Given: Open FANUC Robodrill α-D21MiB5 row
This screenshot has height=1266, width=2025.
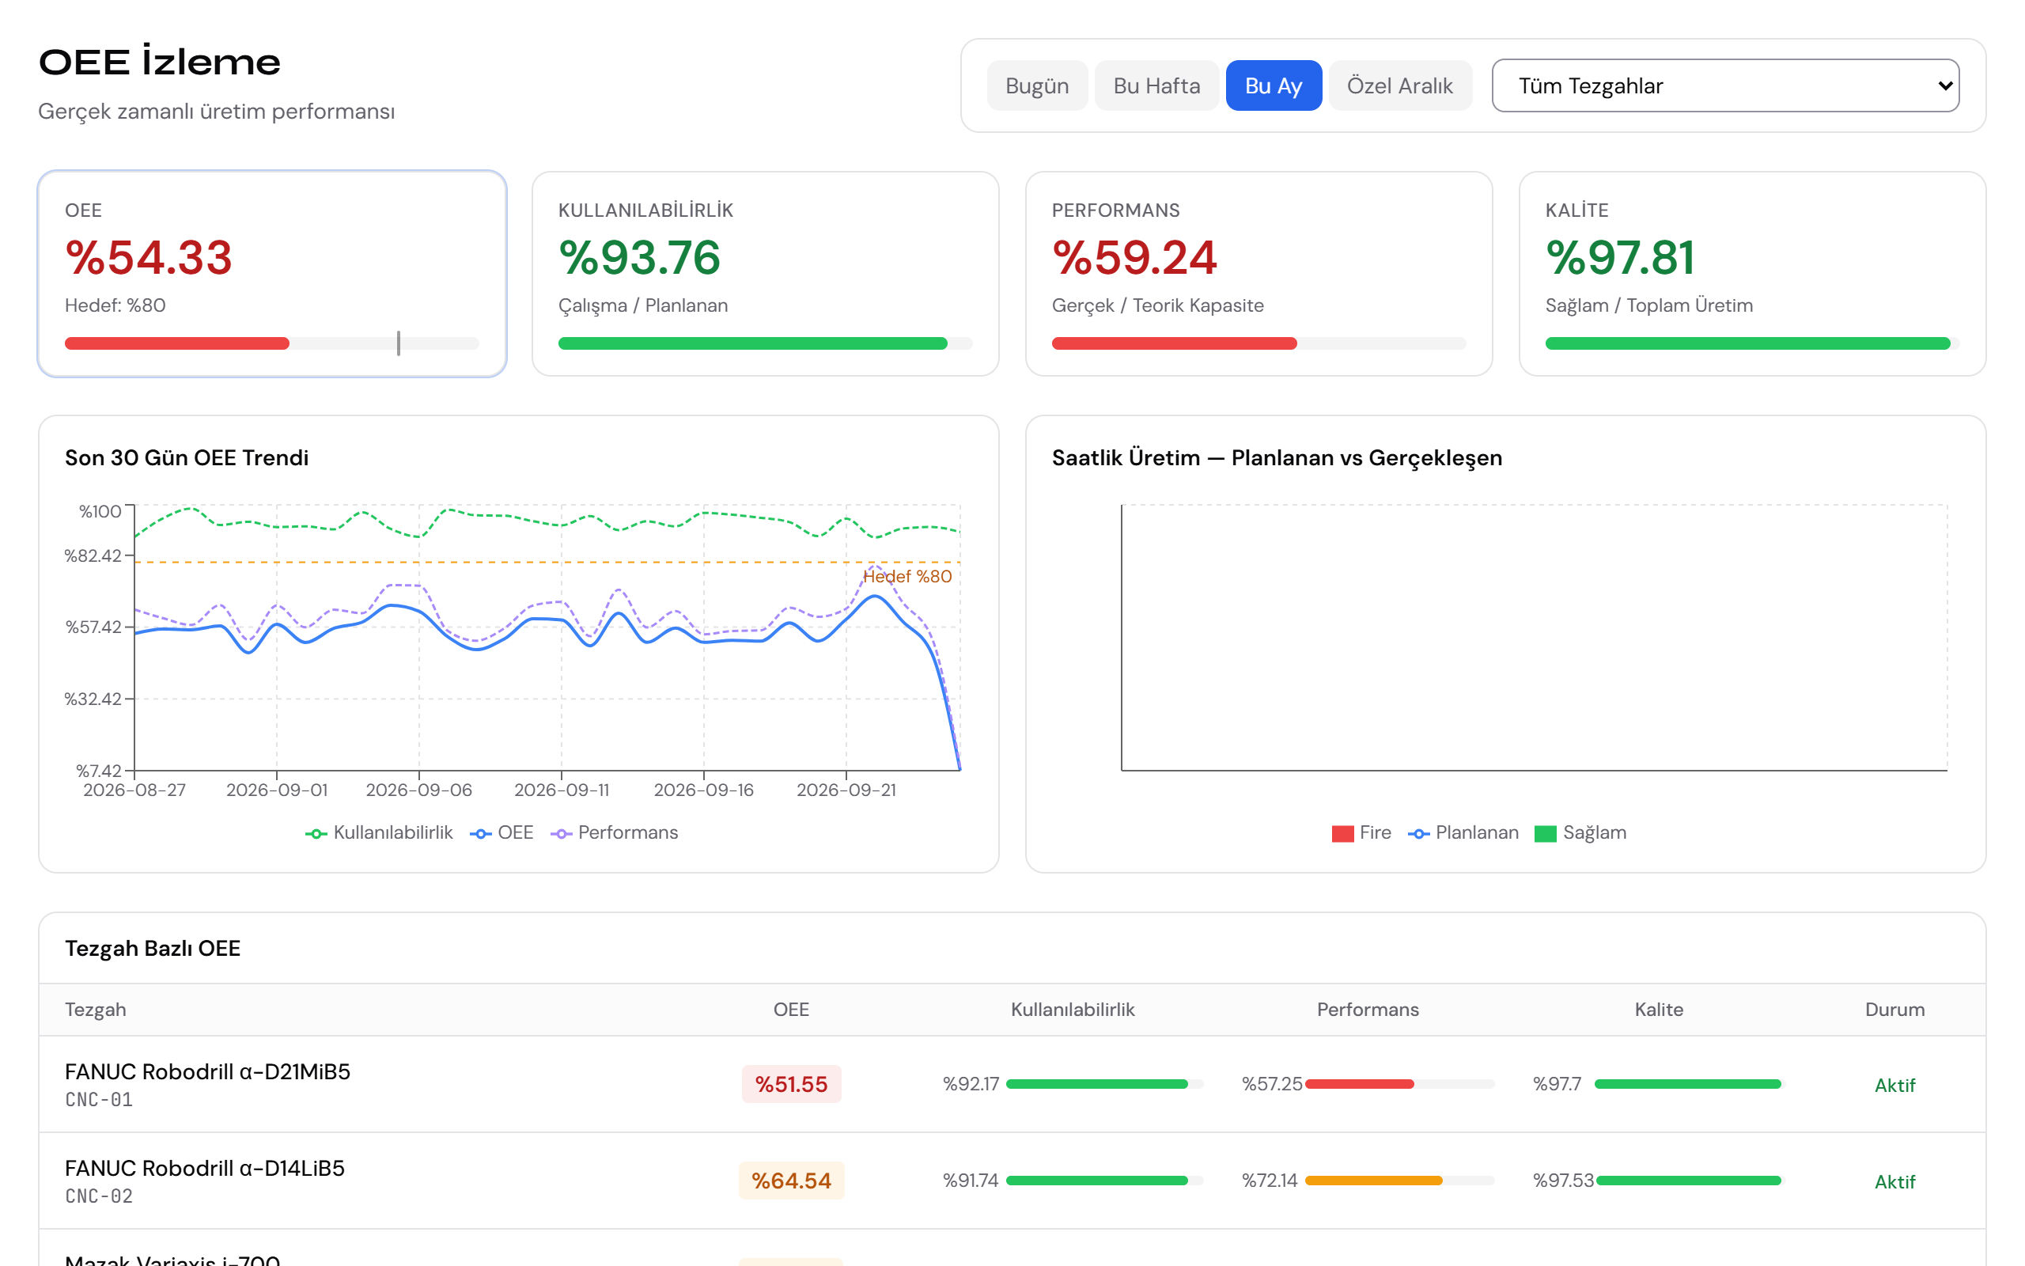Looking at the screenshot, I should pyautogui.click(x=1012, y=1084).
